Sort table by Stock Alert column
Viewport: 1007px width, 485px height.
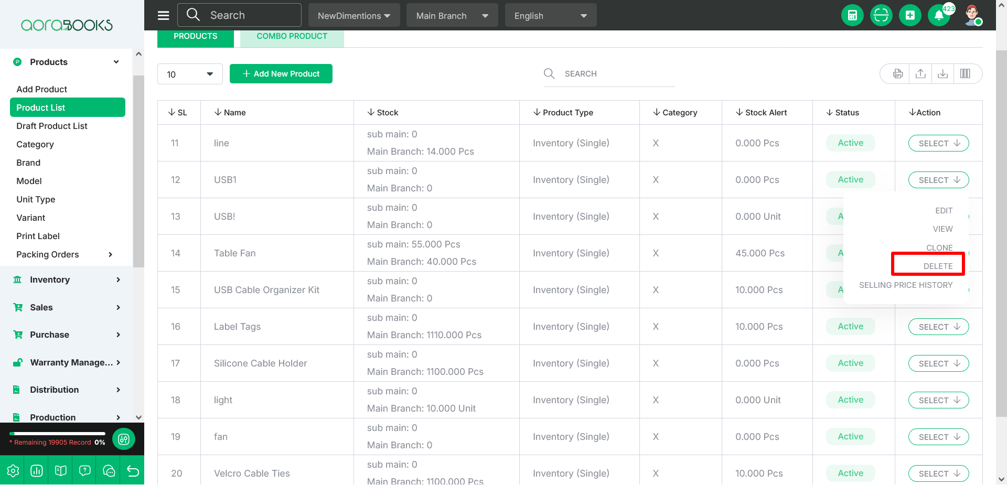(x=761, y=112)
